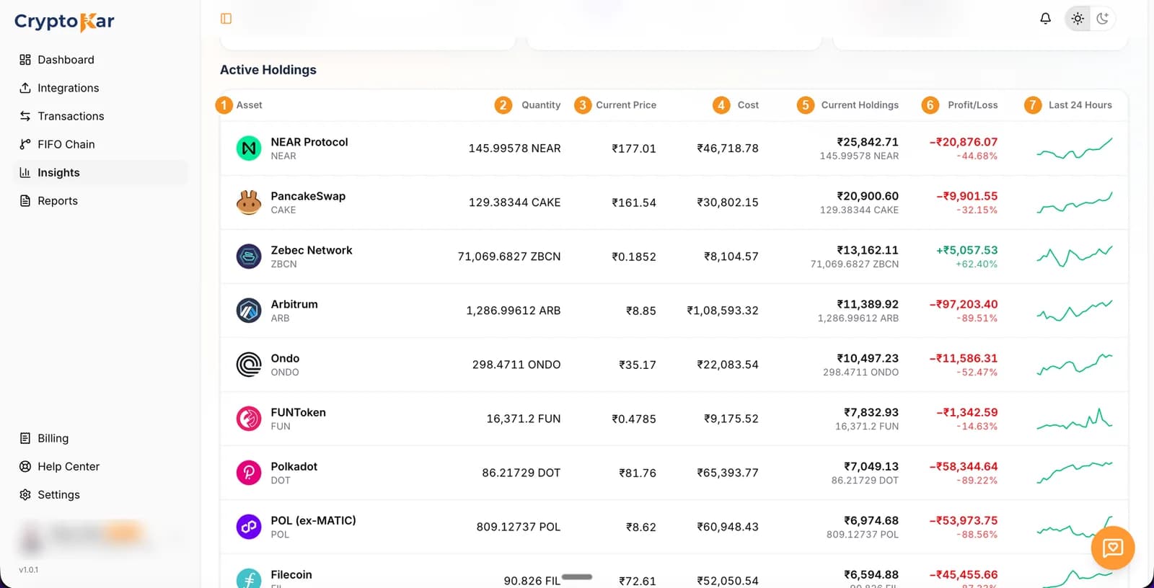This screenshot has height=588, width=1154.
Task: Click Polkadot cost ₹65,393.77
Action: click(x=728, y=473)
